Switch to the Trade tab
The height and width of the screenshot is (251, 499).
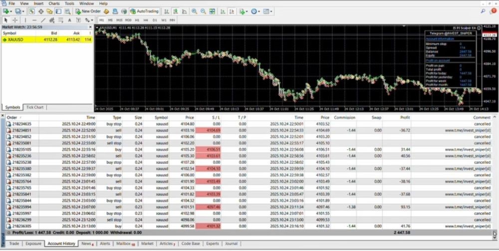pos(14,244)
